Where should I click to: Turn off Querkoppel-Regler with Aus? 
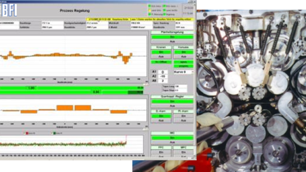coord(172,106)
